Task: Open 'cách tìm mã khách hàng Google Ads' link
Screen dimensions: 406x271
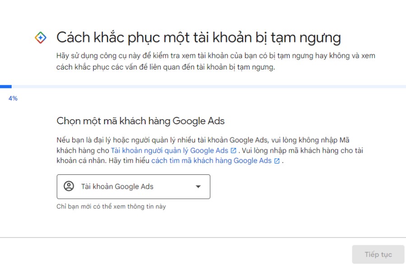Action: pyautogui.click(x=211, y=160)
